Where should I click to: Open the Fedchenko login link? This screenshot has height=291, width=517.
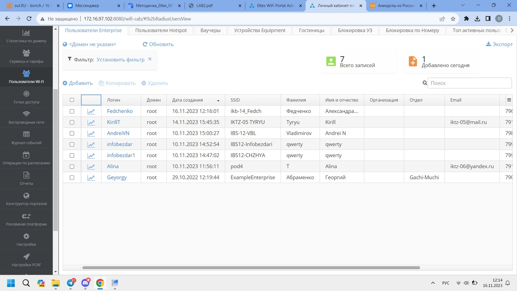pos(120,111)
